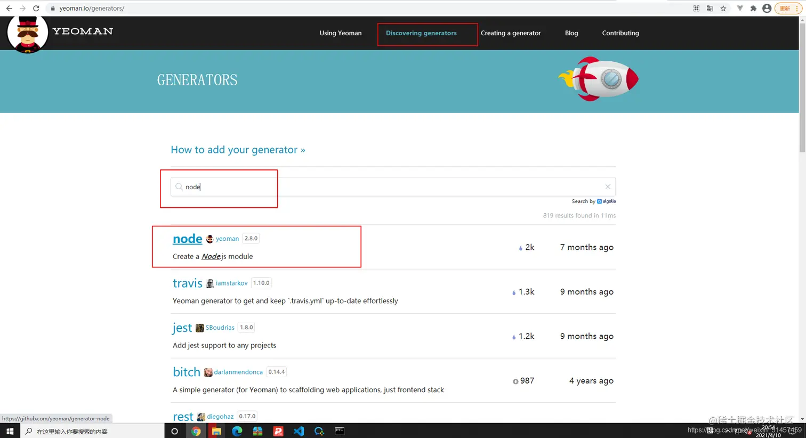Open the SBoudrias author link
The height and width of the screenshot is (438, 806).
220,328
